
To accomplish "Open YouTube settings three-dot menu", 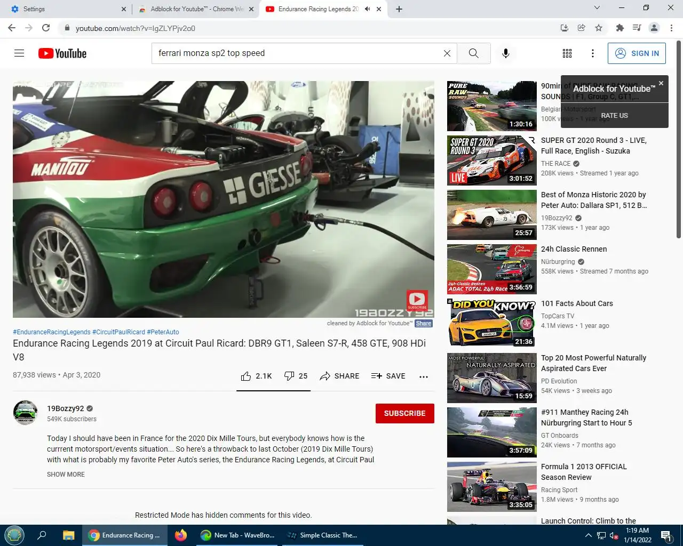I will click(x=592, y=53).
